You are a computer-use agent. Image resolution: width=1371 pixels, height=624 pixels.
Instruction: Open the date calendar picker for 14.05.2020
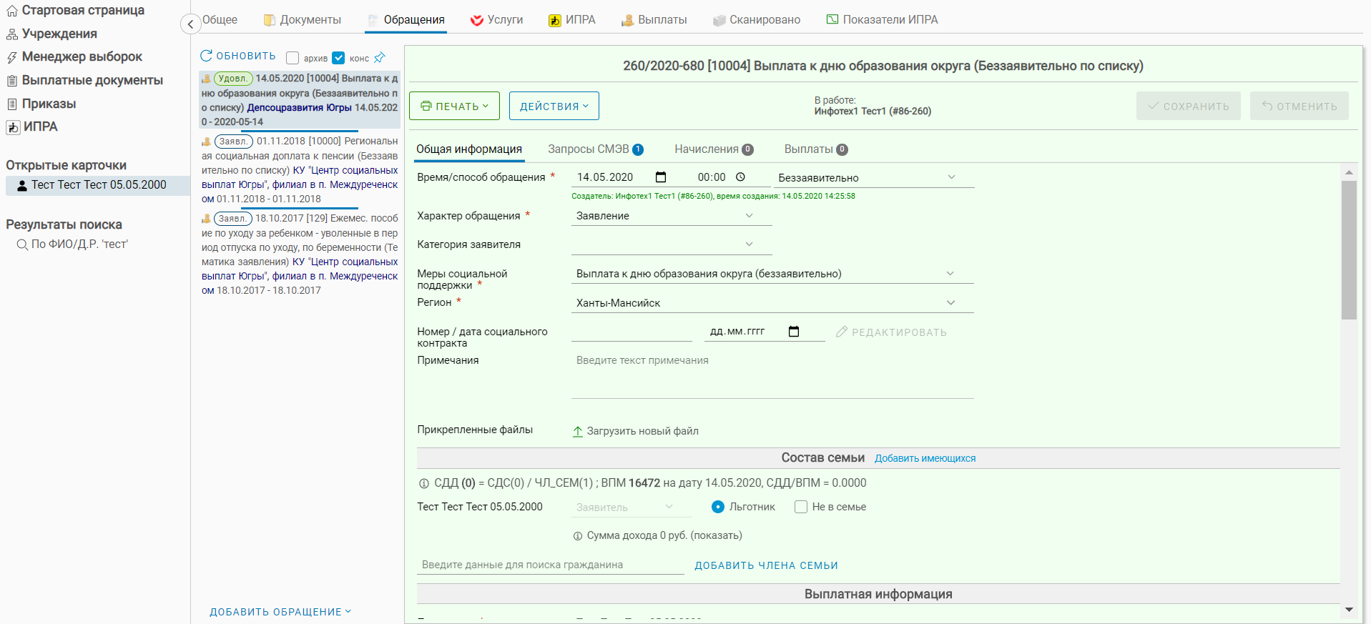[x=661, y=177]
